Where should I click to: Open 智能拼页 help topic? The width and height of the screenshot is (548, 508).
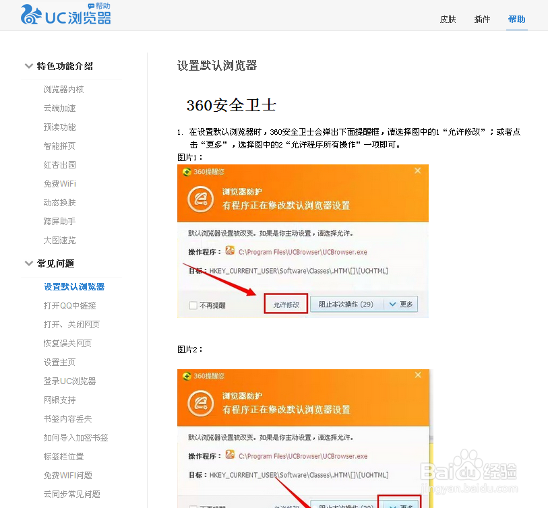59,146
